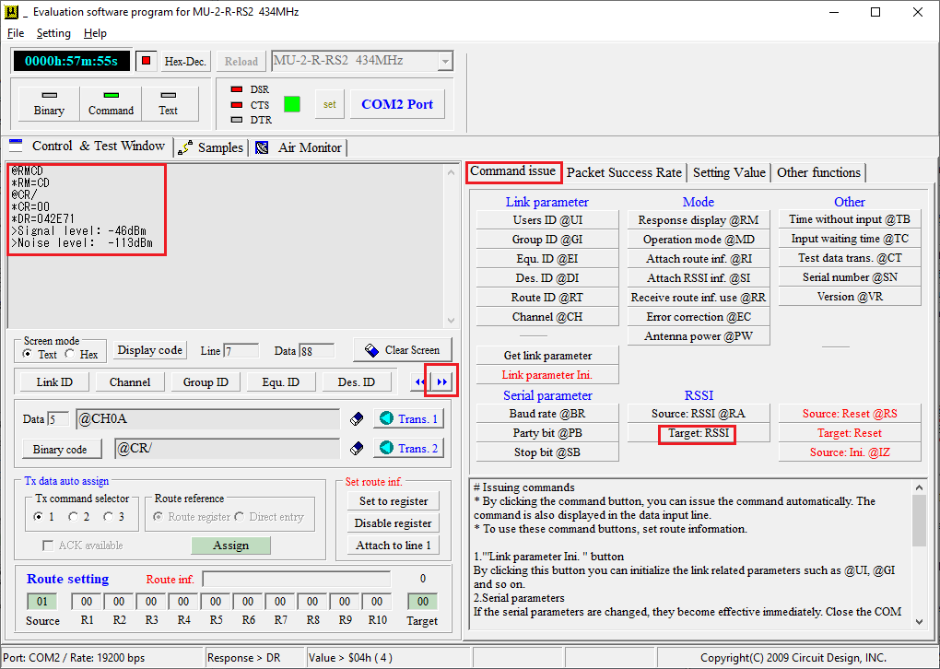
Task: Click the Link ID button
Action: click(x=54, y=381)
